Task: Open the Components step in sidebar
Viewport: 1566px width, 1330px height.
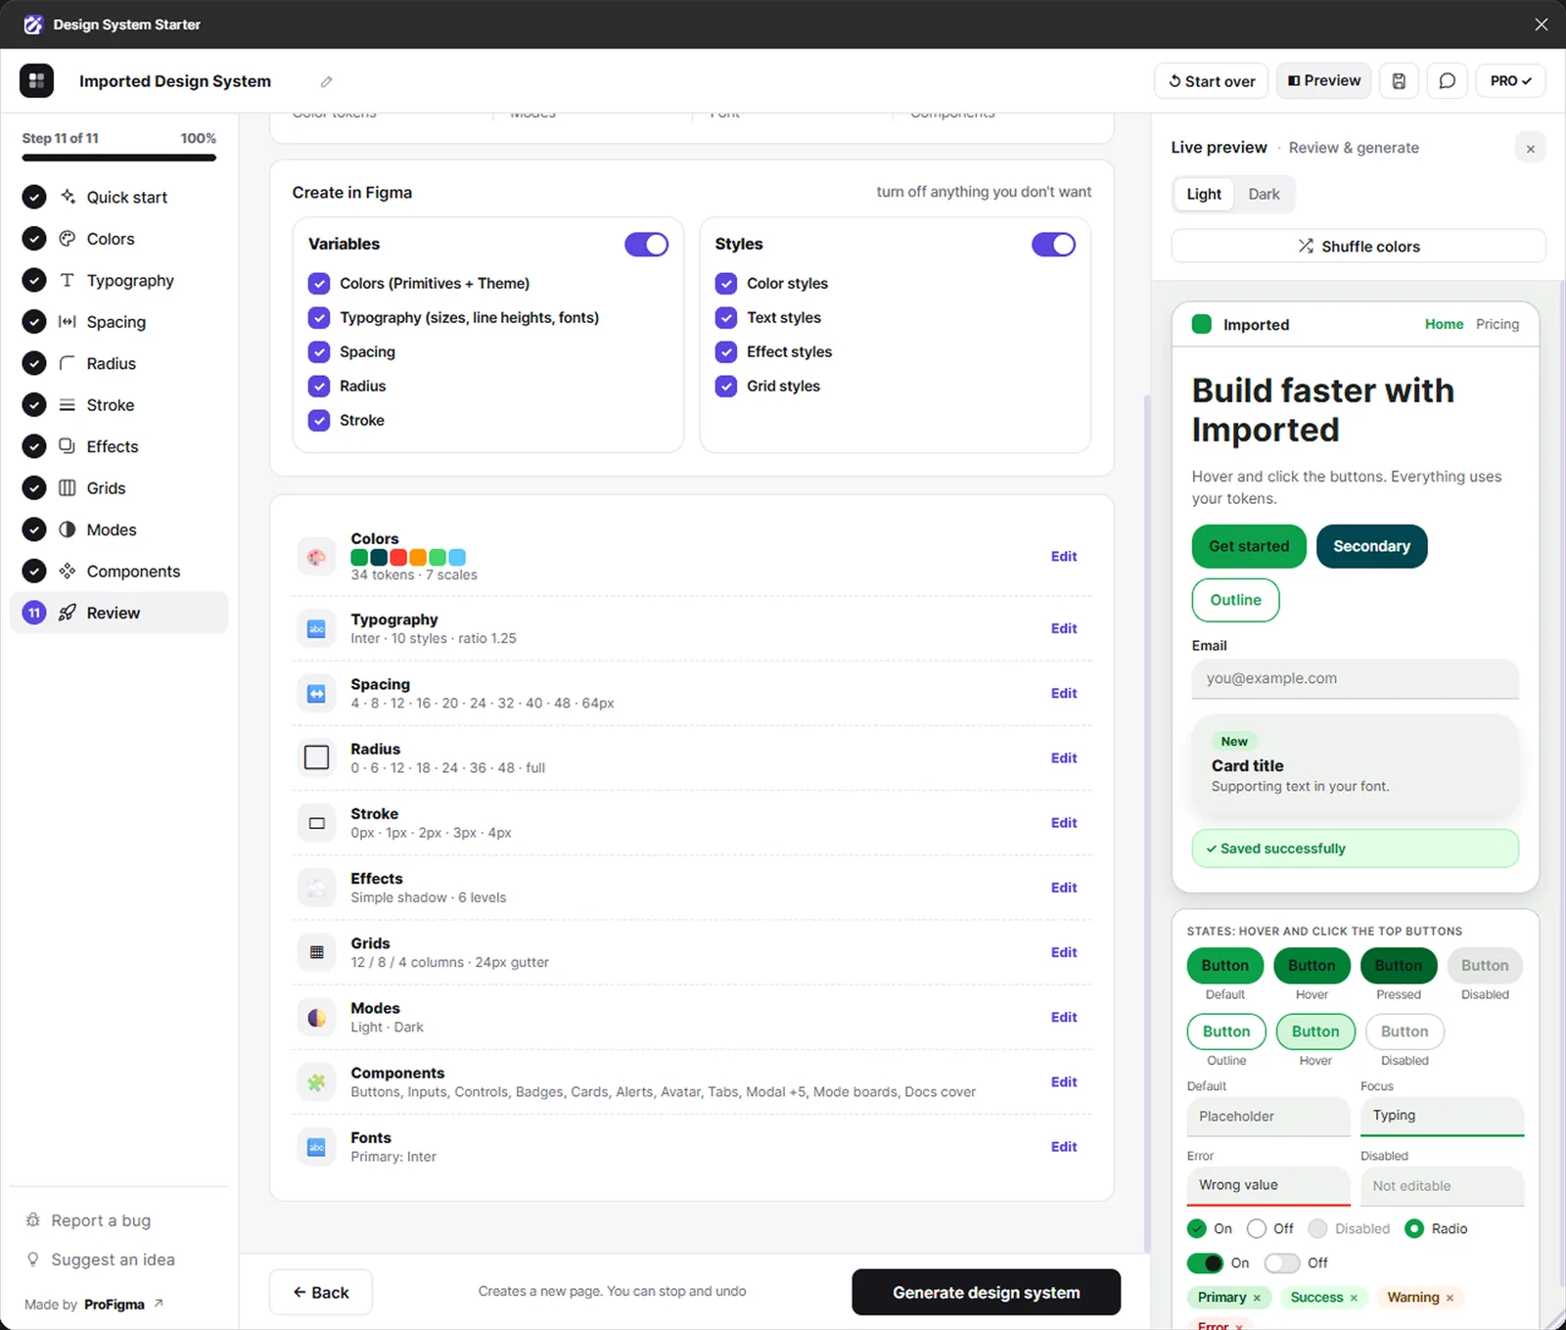Action: [119, 572]
